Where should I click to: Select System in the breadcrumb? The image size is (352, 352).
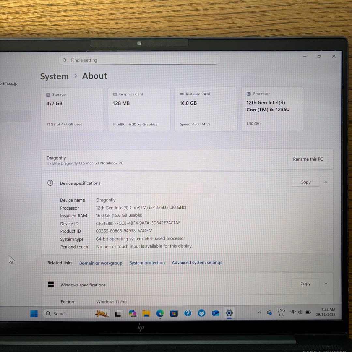[54, 76]
